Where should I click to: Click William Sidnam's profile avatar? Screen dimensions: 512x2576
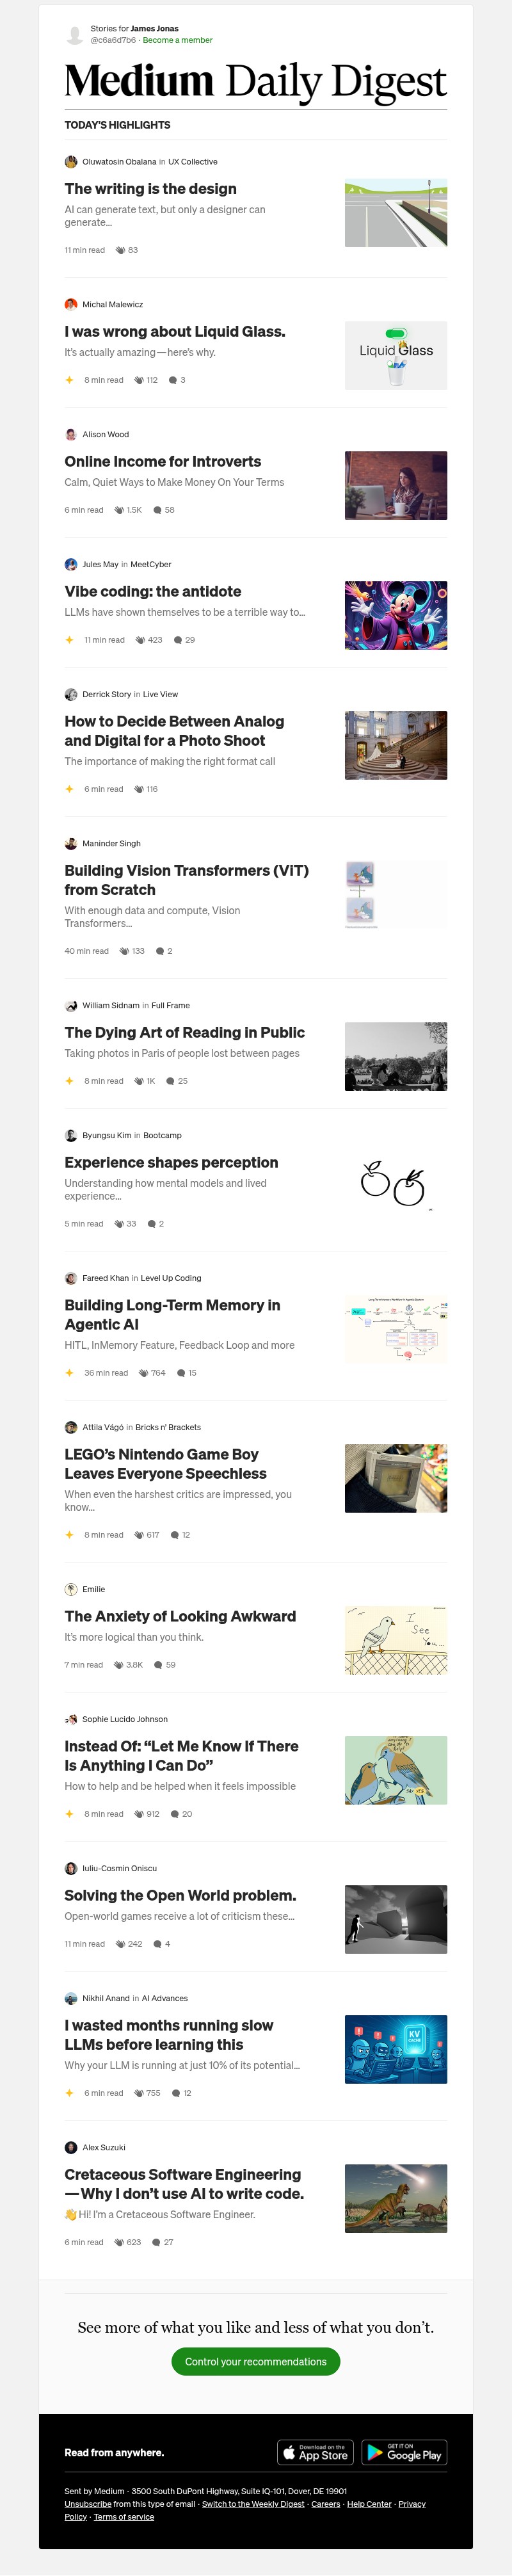click(70, 1005)
